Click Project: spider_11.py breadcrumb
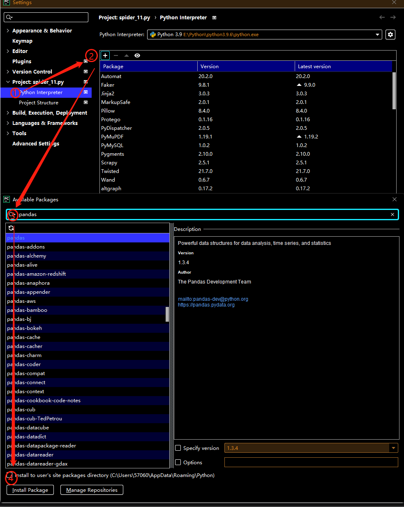 click(124, 18)
